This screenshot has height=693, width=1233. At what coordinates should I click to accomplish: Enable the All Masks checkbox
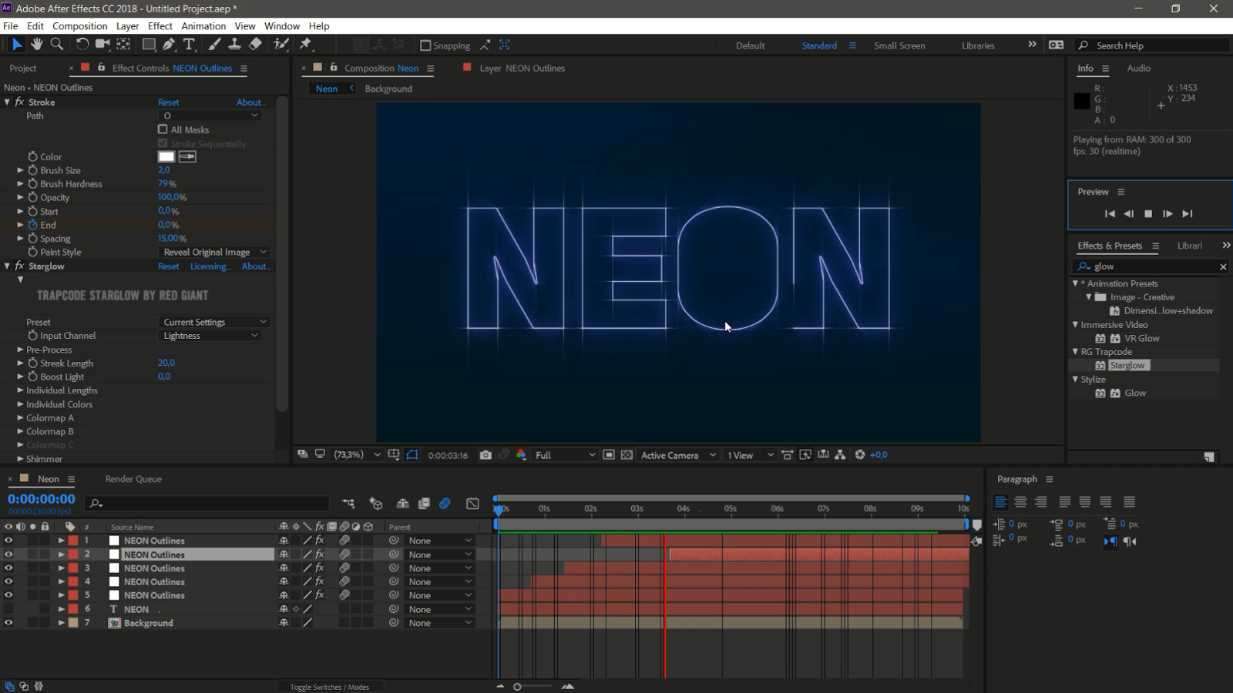(x=163, y=129)
